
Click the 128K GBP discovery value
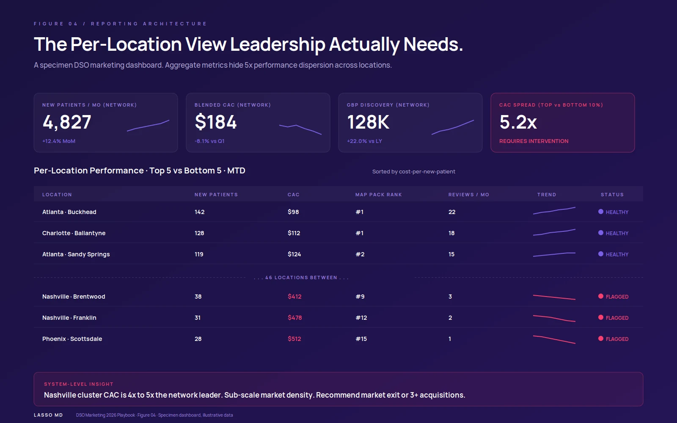pos(368,122)
